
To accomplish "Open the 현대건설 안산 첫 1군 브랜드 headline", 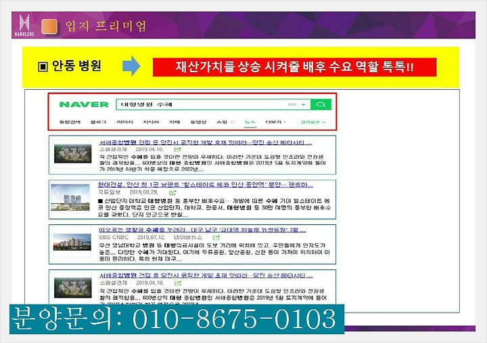I will tap(206, 185).
